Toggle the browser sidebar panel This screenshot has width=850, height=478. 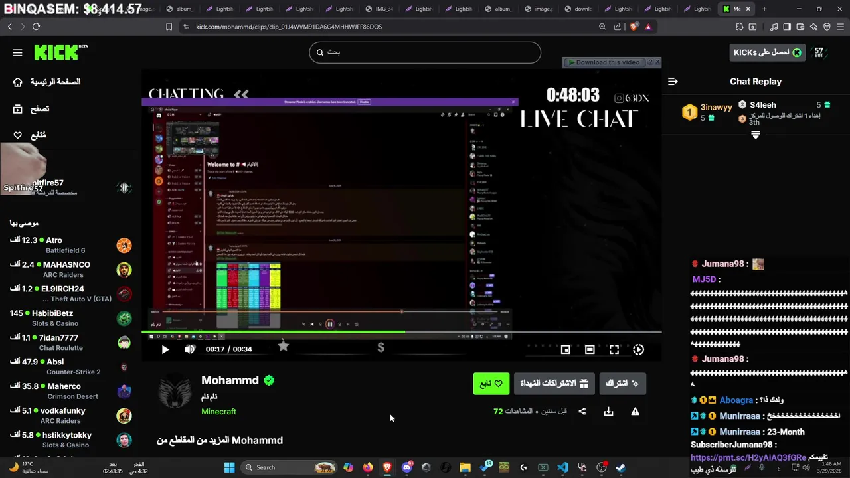click(x=787, y=27)
